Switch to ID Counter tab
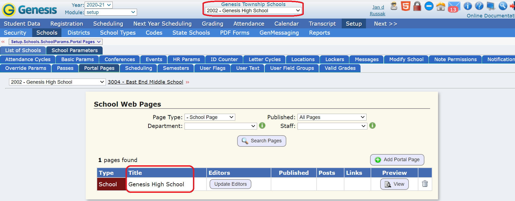The height and width of the screenshot is (201, 515). [224, 59]
